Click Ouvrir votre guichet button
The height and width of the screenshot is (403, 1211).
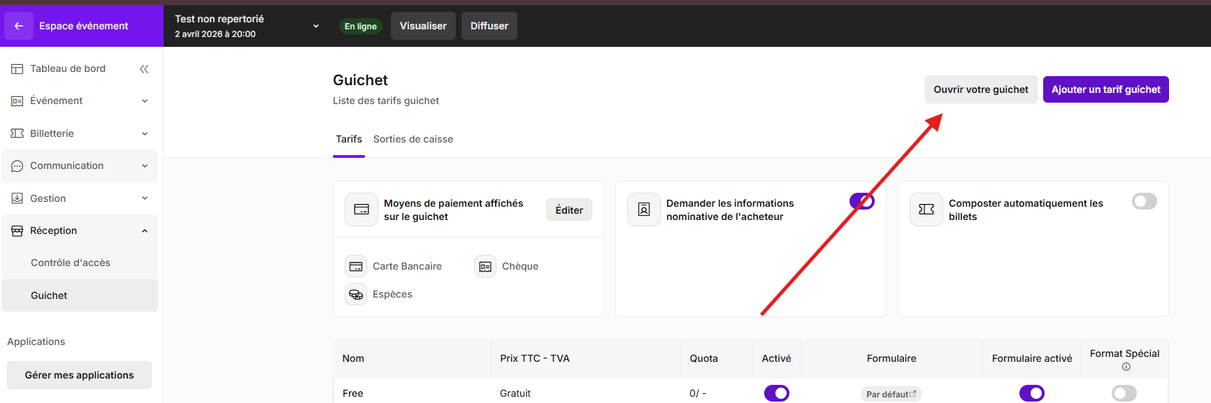pyautogui.click(x=981, y=89)
